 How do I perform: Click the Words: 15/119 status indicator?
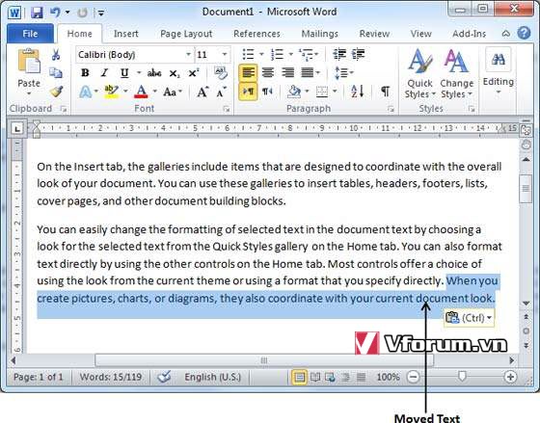coord(111,377)
